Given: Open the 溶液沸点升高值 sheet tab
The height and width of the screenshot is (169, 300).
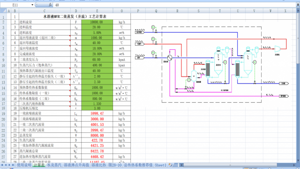Looking at the screenshot, I should pyautogui.click(x=76, y=165).
